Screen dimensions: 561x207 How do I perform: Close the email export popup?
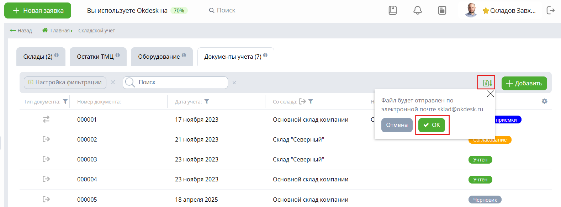(490, 94)
